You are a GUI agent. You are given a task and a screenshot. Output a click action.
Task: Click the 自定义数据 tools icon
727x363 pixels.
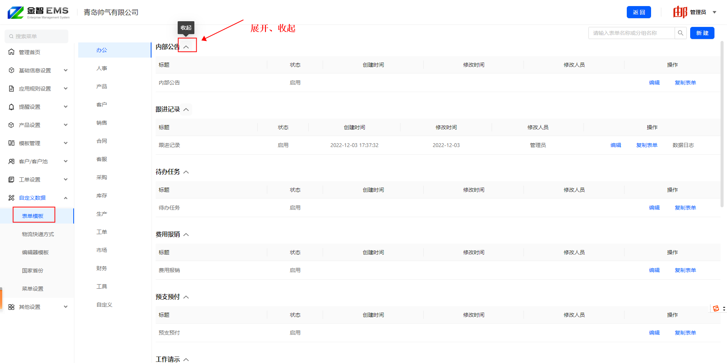(11, 197)
